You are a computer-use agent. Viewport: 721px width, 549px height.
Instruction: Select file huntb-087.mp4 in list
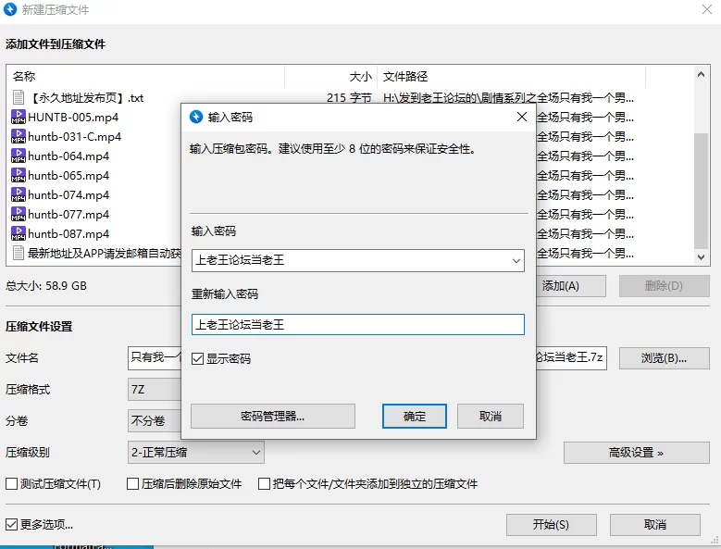coord(68,234)
